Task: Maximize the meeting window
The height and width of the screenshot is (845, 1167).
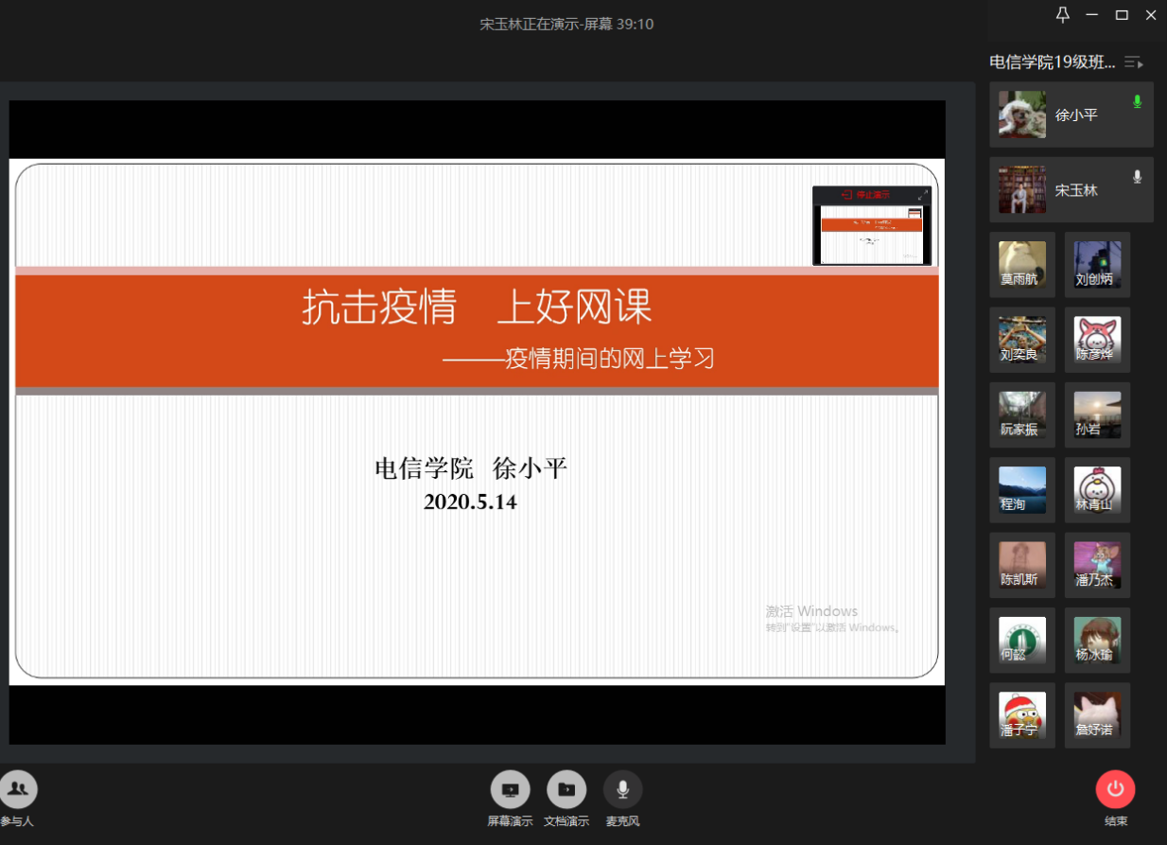Action: 1122,14
